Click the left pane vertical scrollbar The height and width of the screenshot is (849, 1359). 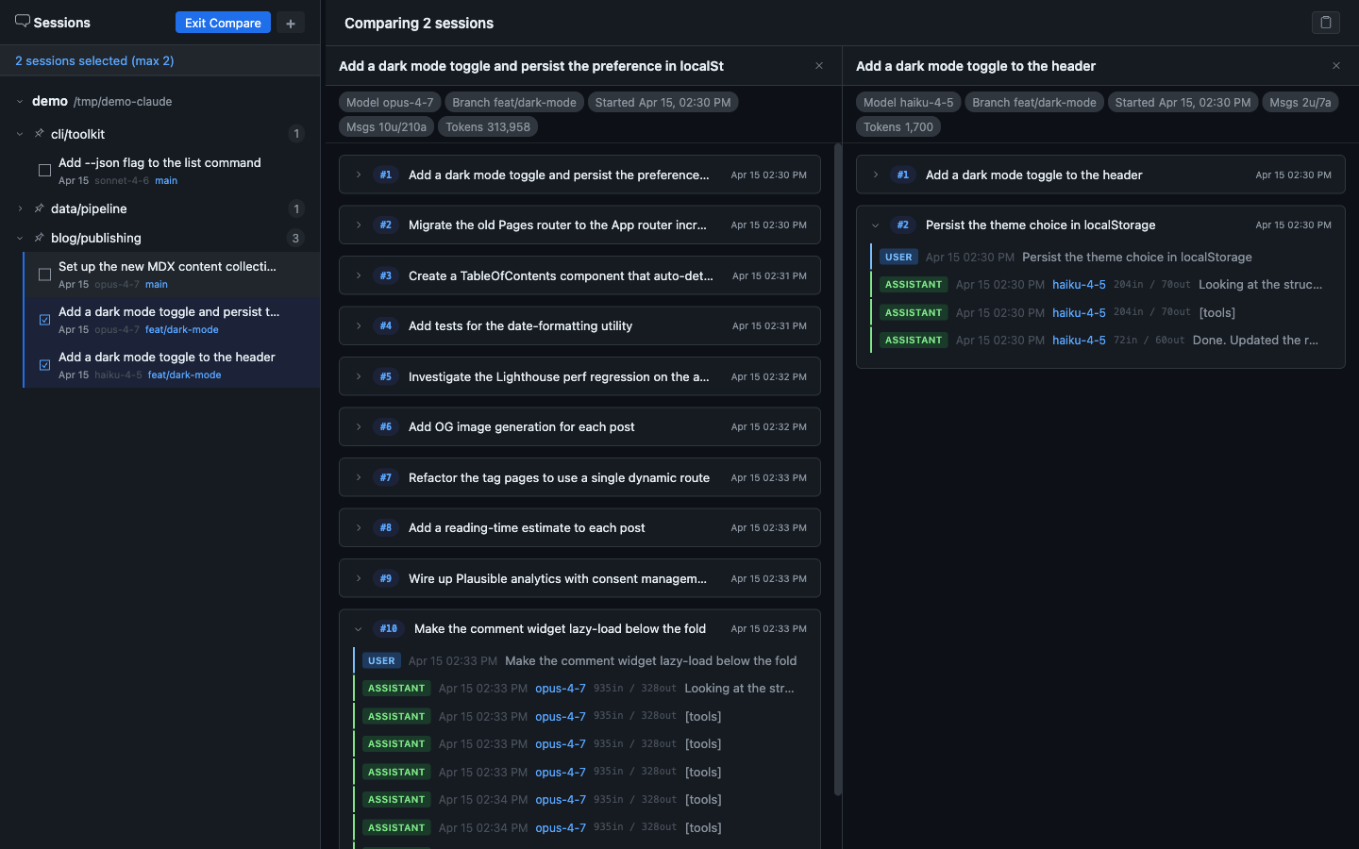(x=837, y=469)
